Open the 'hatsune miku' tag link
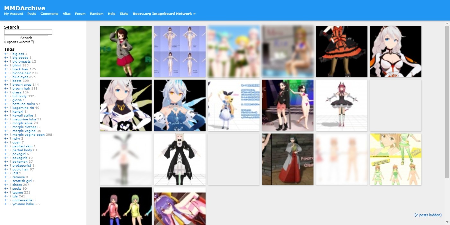 tap(24, 104)
